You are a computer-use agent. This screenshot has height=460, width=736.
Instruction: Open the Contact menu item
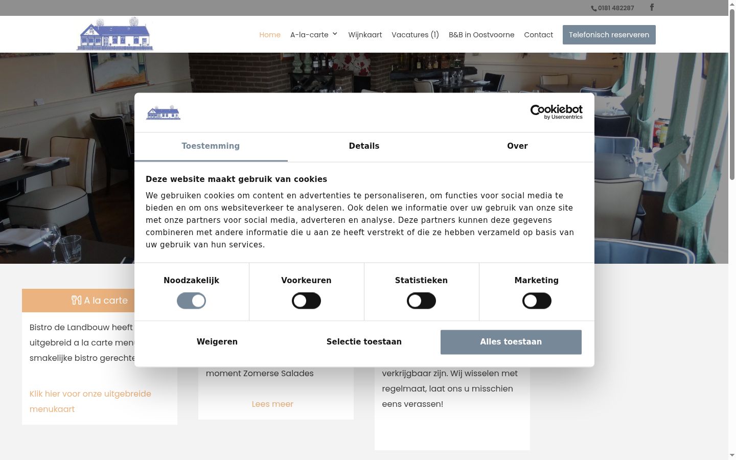(538, 35)
